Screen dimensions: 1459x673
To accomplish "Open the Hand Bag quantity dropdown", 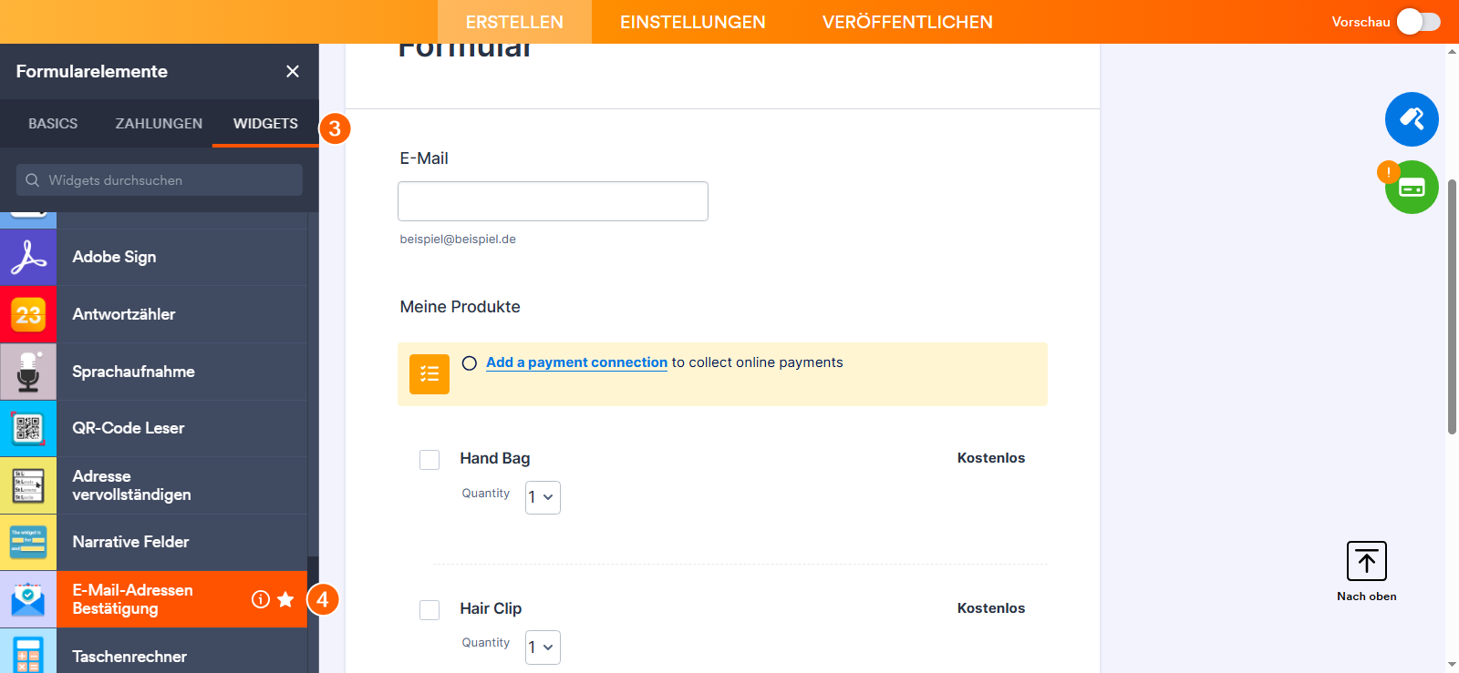I will pyautogui.click(x=543, y=497).
